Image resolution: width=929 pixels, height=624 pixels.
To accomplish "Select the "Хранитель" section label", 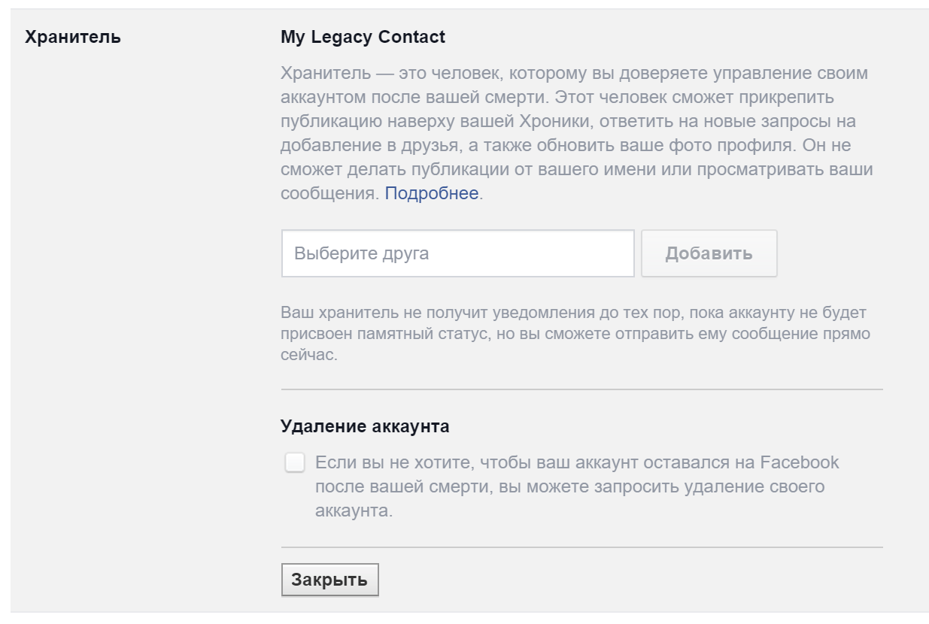I will (x=73, y=37).
